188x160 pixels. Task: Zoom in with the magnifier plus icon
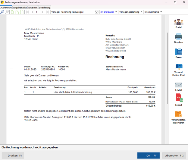pos(7,12)
